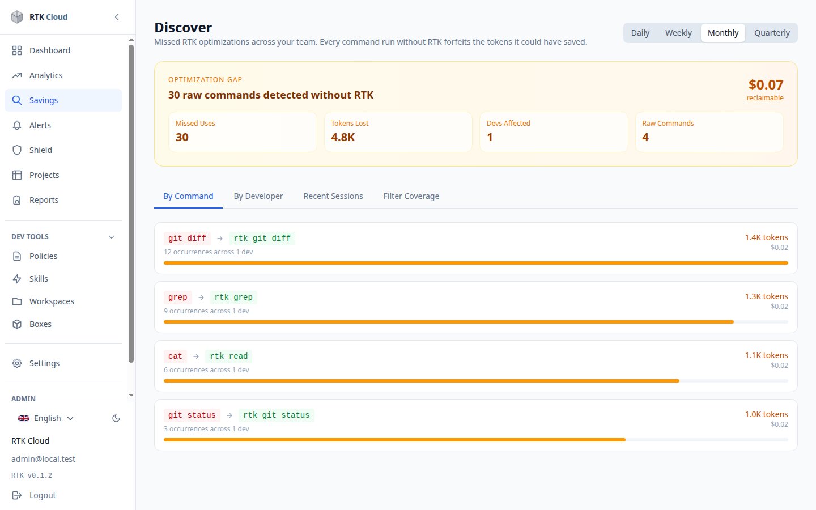Click the Workspaces folder icon
The height and width of the screenshot is (510, 816).
click(x=17, y=301)
